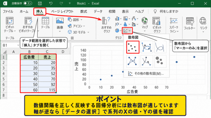Toggle the 自動保存 AutoSave switch

pyautogui.click(x=28, y=3)
